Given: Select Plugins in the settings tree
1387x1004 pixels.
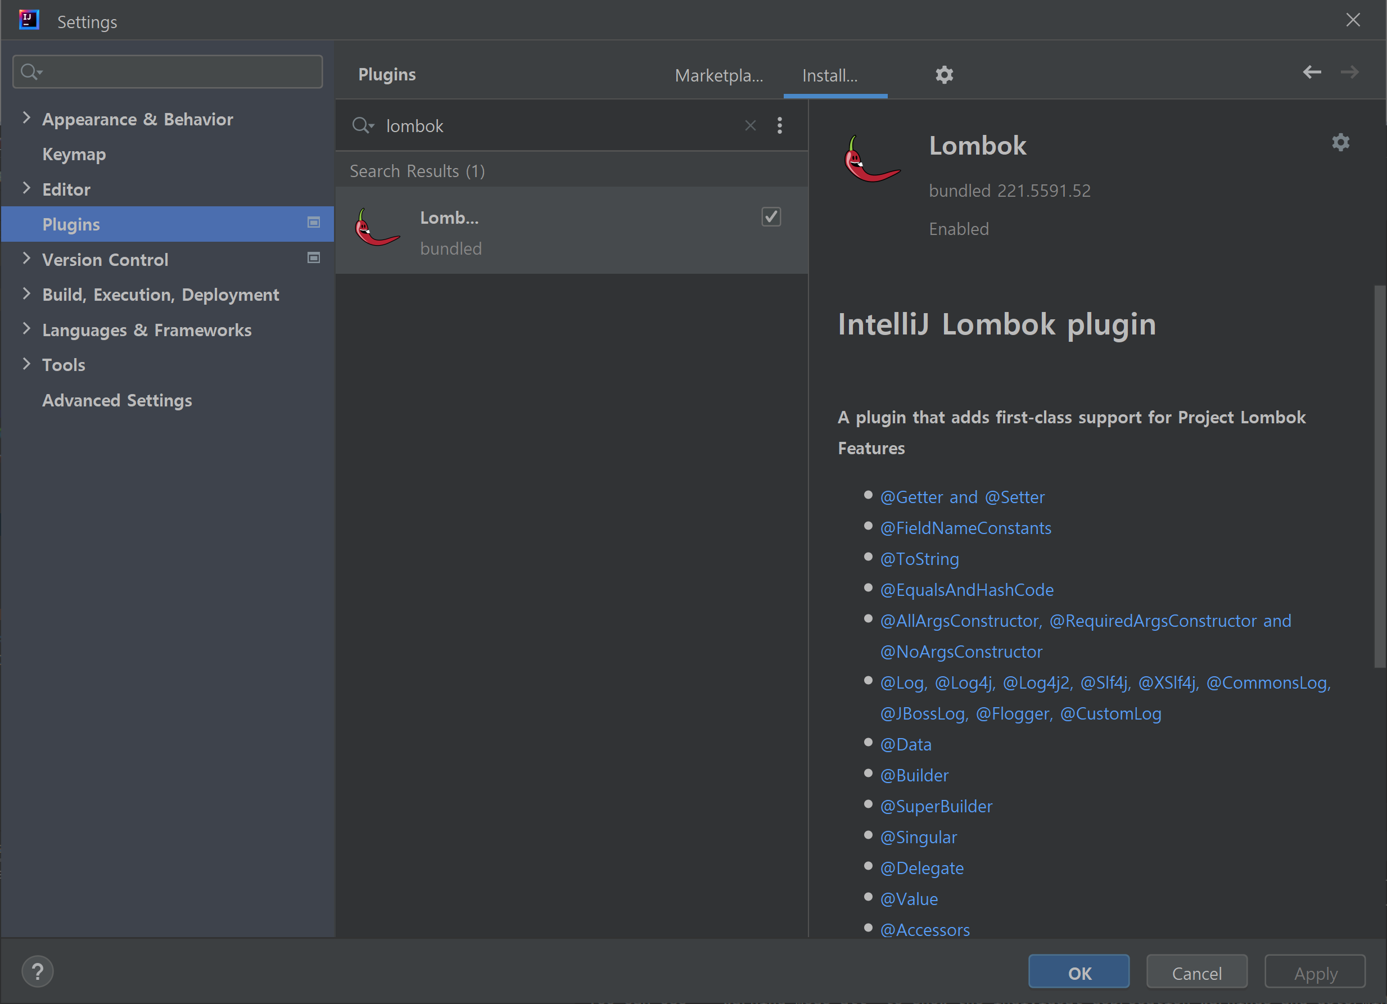Looking at the screenshot, I should [167, 224].
